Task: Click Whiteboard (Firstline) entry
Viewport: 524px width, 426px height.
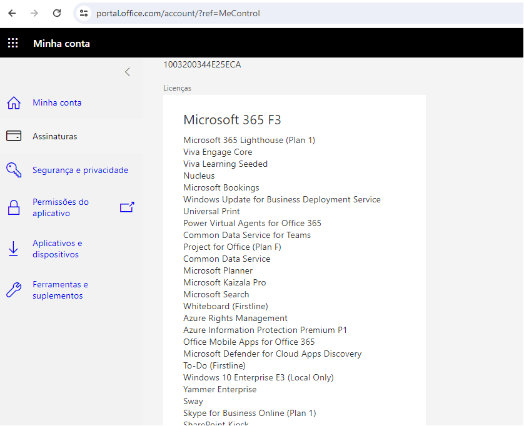Action: (226, 307)
